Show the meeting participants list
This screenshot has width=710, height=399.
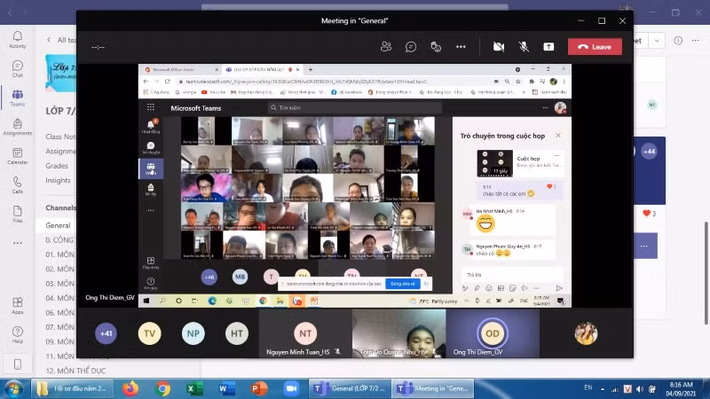pos(386,46)
